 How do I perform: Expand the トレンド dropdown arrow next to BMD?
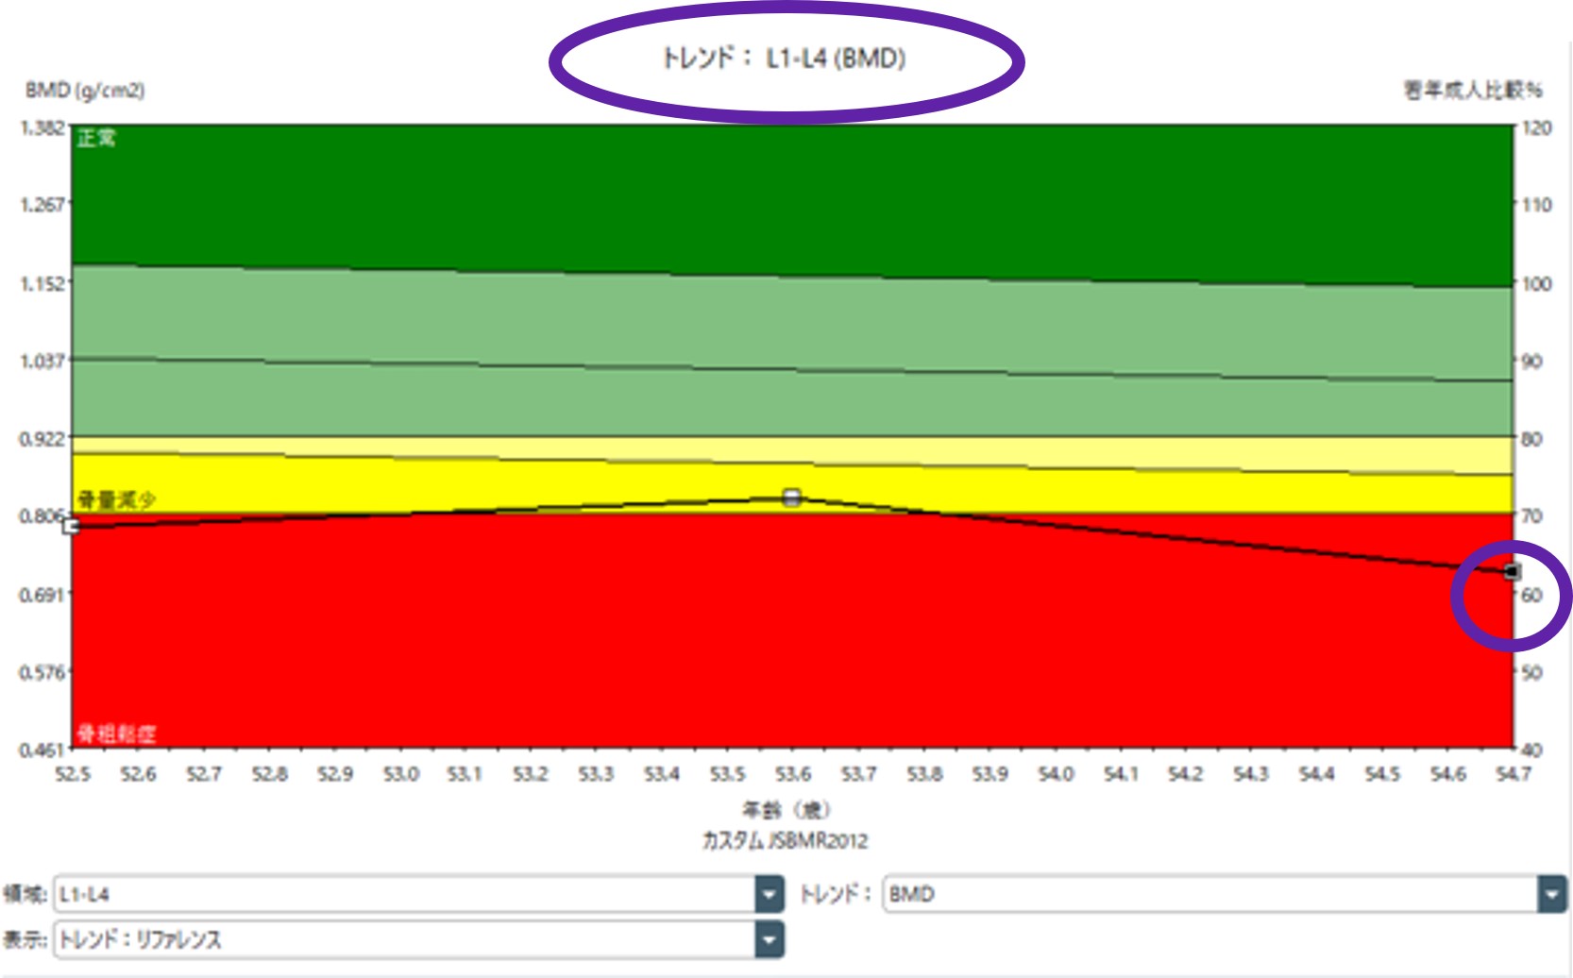click(1551, 894)
